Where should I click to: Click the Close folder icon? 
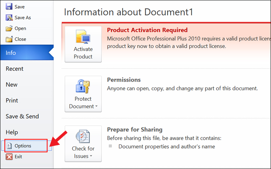pyautogui.click(x=9, y=39)
